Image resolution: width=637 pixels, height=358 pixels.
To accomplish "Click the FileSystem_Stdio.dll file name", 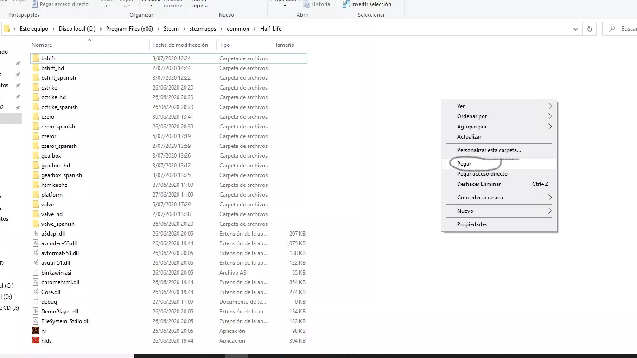I will (x=65, y=321).
